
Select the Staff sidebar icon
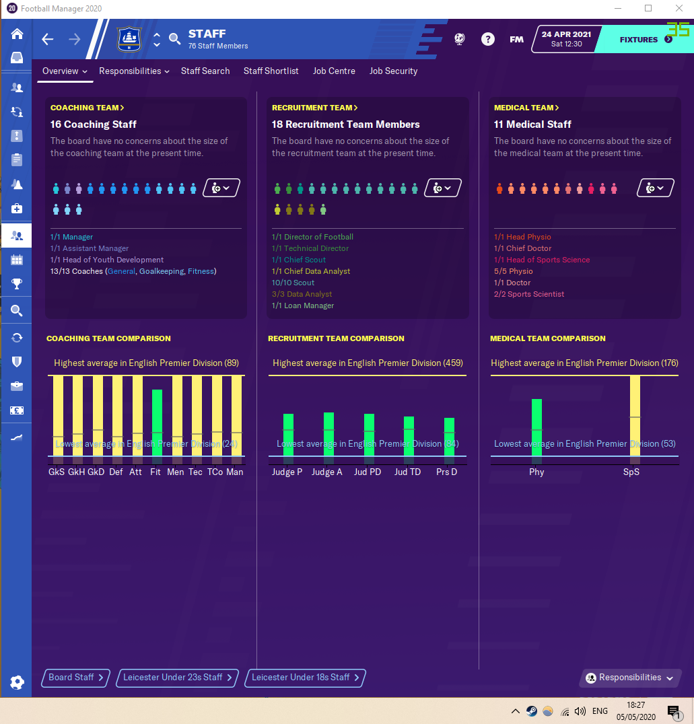[x=17, y=236]
